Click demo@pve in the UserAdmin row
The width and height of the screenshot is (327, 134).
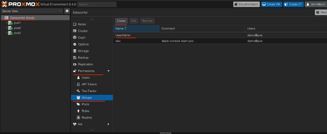pyautogui.click(x=255, y=35)
